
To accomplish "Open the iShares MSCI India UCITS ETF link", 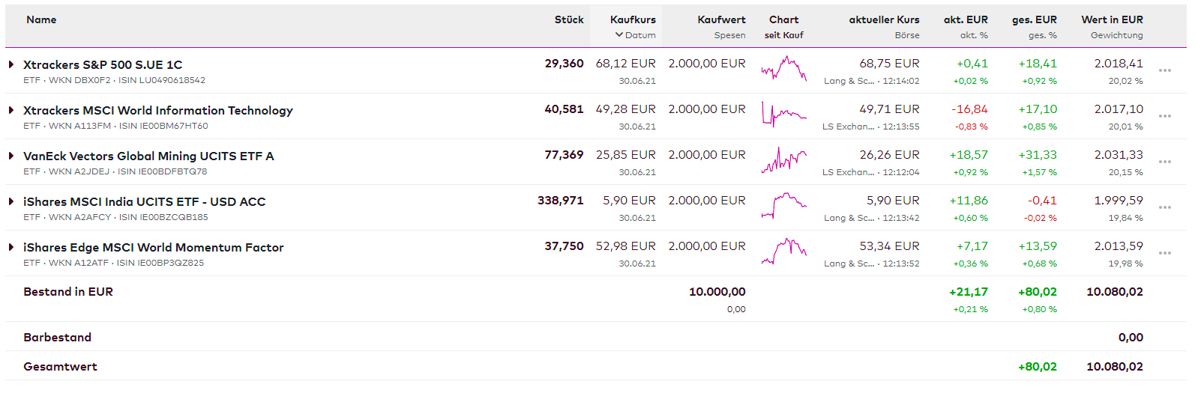I will coord(144,201).
